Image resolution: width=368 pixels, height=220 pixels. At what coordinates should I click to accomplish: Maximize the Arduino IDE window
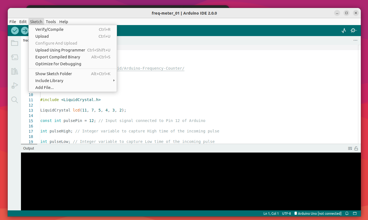coord(346,13)
